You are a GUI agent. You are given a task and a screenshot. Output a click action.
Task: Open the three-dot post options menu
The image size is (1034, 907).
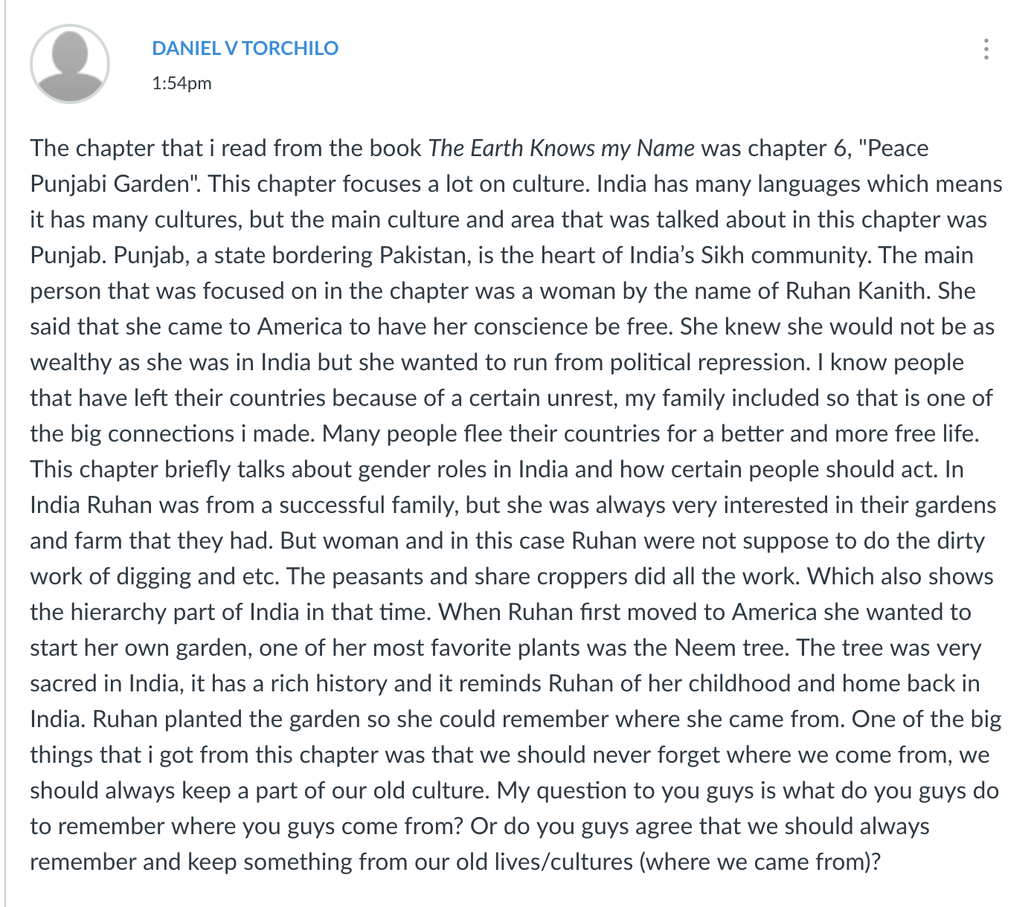pyautogui.click(x=986, y=49)
